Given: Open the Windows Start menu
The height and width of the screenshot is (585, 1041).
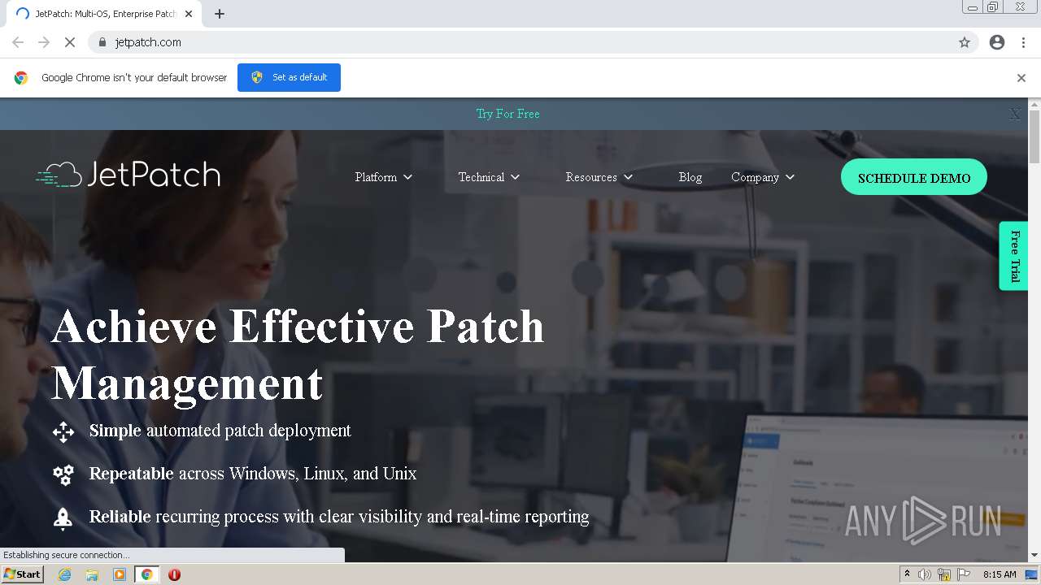Looking at the screenshot, I should pos(22,574).
